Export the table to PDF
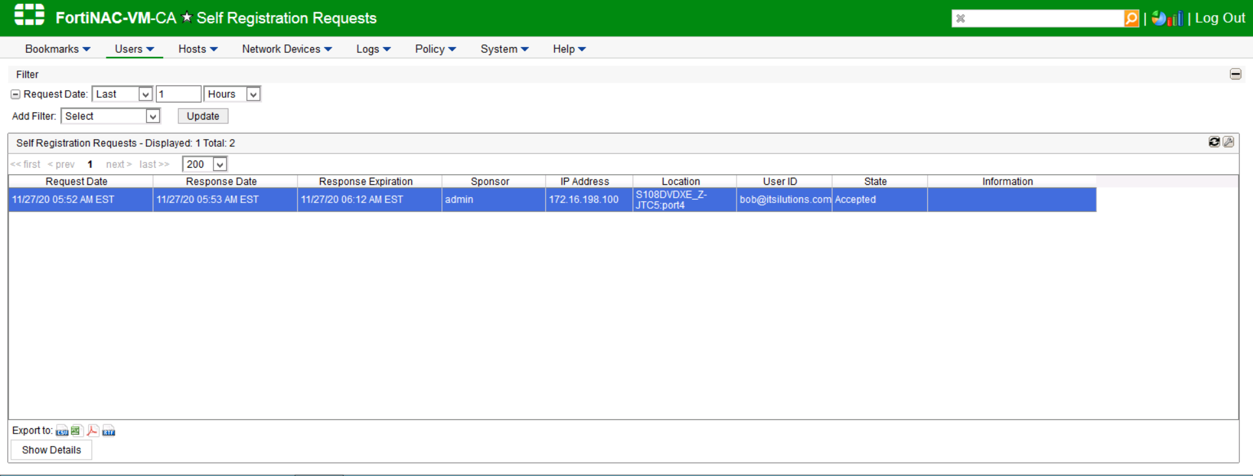The width and height of the screenshot is (1253, 476). (x=93, y=431)
